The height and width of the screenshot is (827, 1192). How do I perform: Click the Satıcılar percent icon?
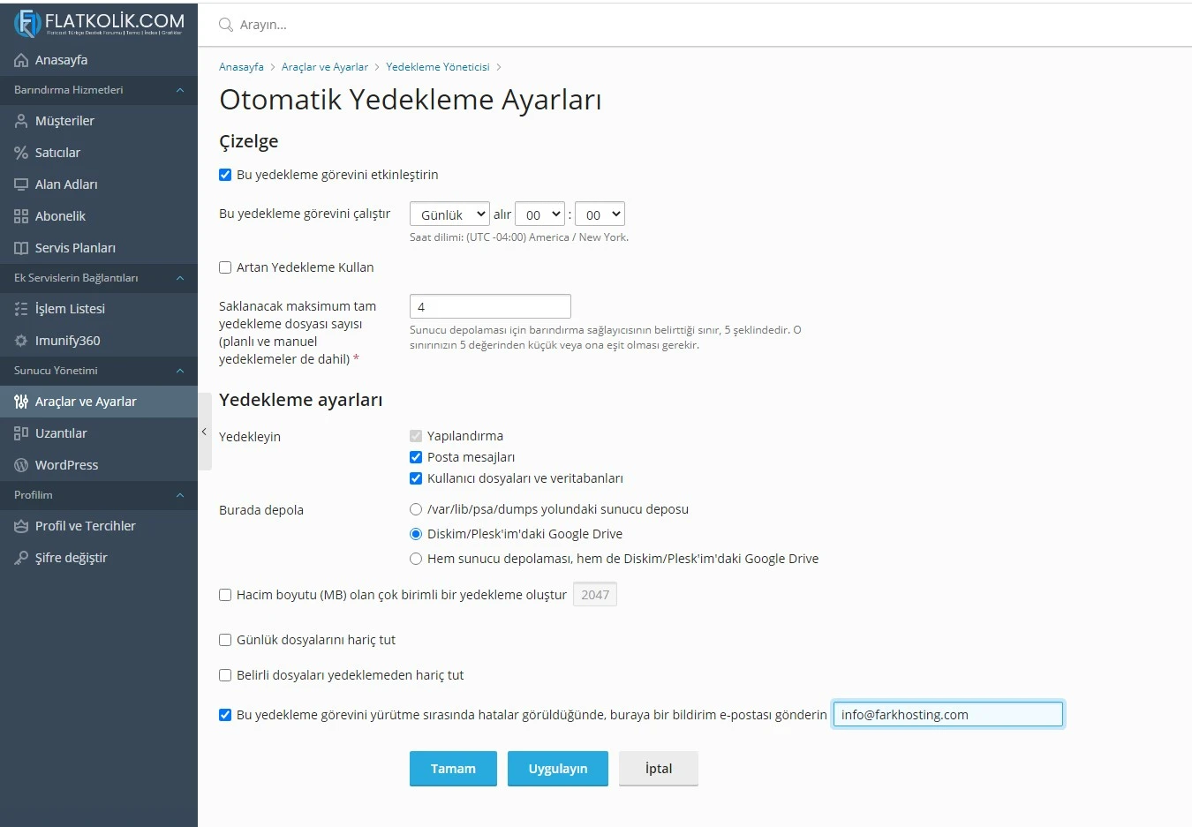click(20, 152)
